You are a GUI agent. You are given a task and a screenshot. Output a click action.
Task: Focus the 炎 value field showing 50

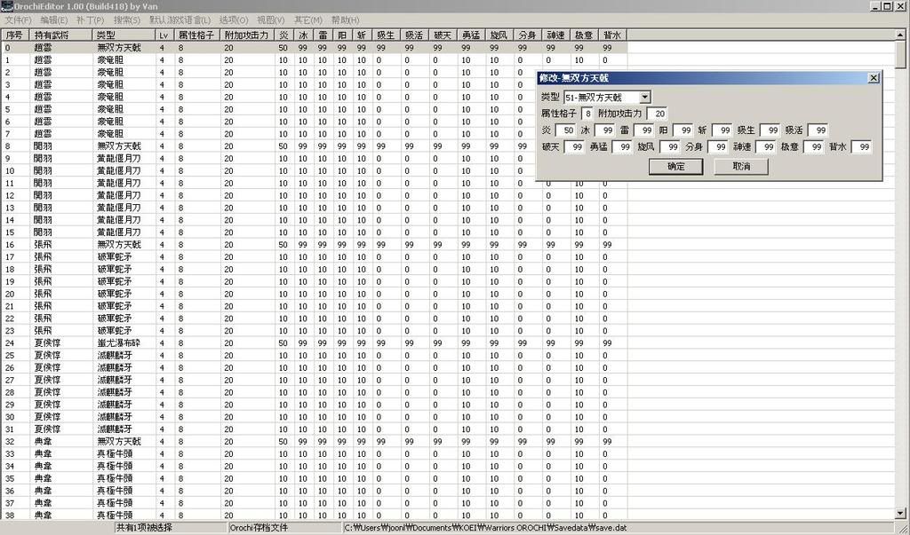[x=569, y=130]
